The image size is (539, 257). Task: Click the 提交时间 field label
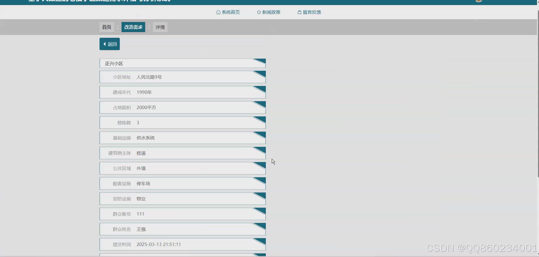click(122, 244)
